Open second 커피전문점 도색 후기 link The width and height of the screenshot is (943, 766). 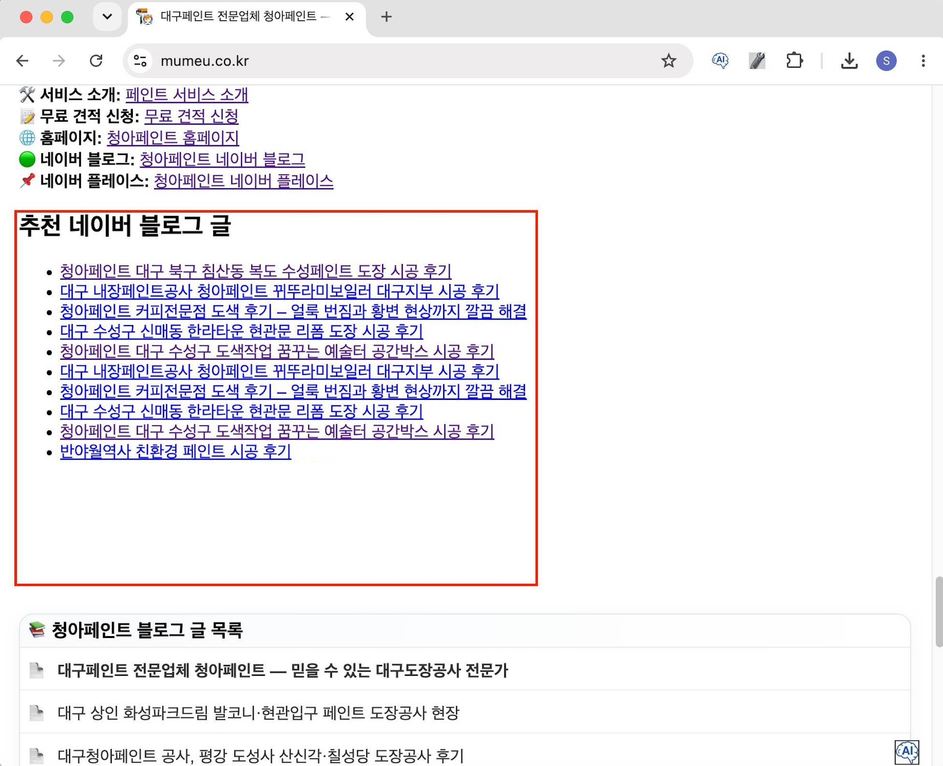click(293, 392)
